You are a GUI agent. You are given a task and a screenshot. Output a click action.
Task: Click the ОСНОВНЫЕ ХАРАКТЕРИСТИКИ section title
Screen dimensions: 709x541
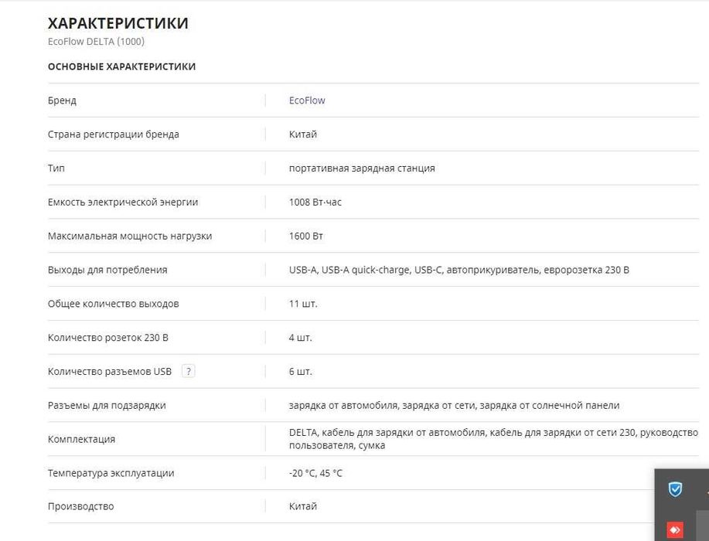pos(121,66)
